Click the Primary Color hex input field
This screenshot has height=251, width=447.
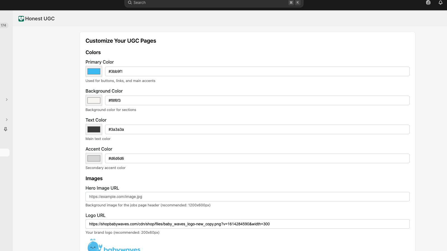[x=257, y=71]
